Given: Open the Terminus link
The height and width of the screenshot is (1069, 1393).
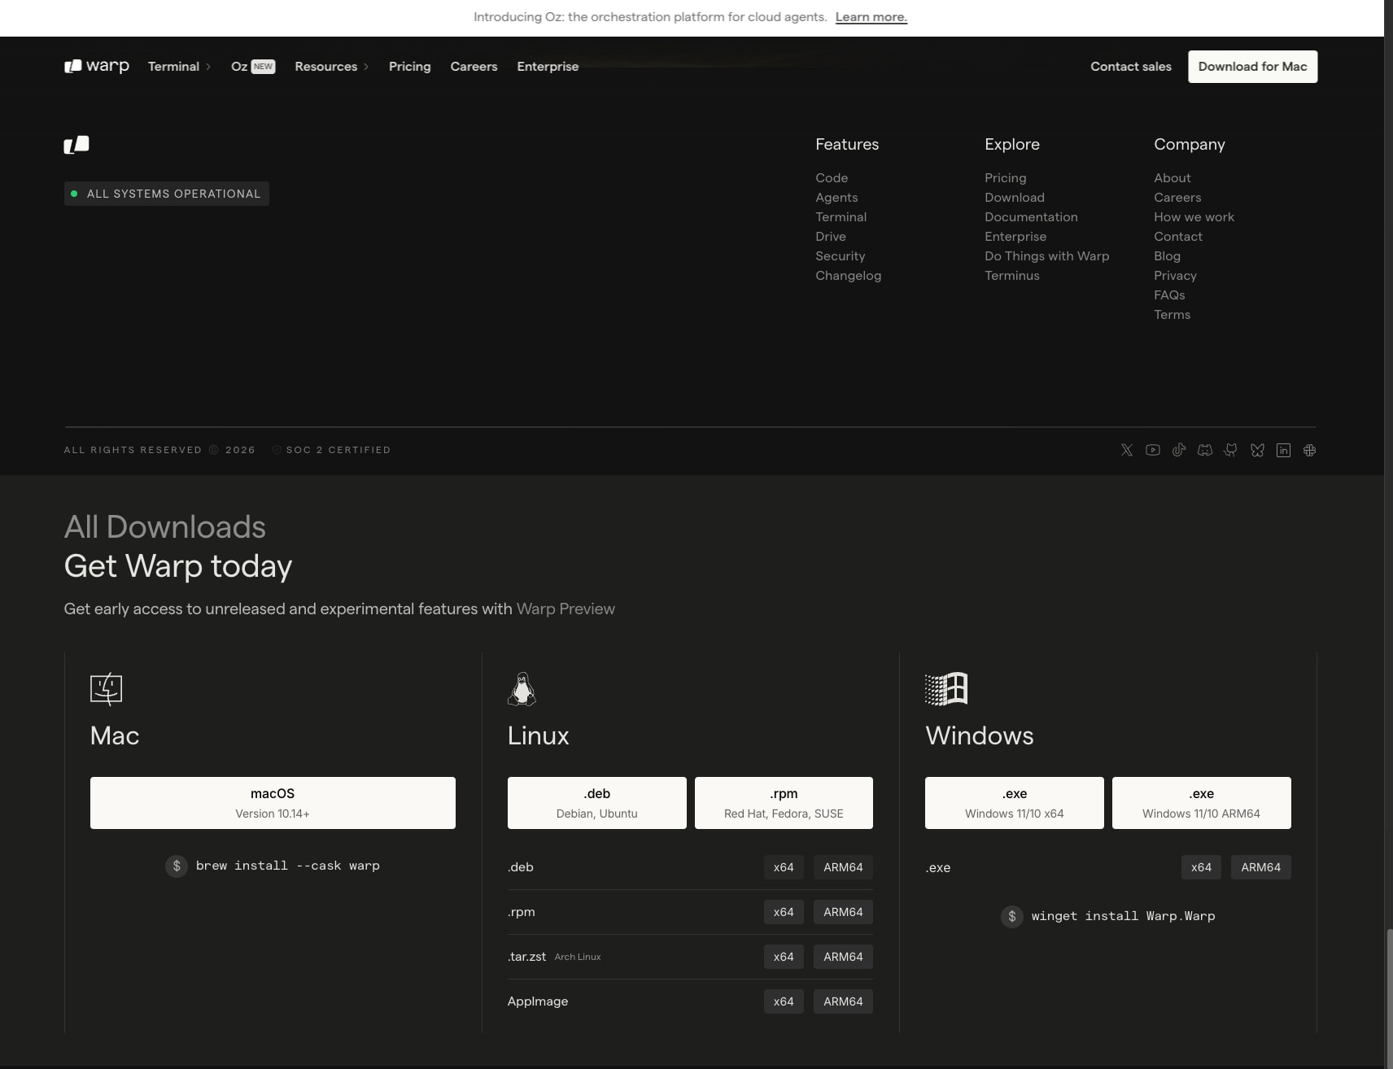Looking at the screenshot, I should (x=1012, y=276).
